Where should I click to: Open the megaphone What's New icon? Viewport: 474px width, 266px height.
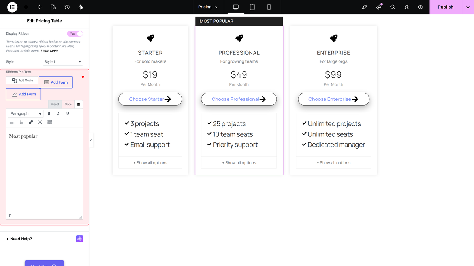click(379, 7)
